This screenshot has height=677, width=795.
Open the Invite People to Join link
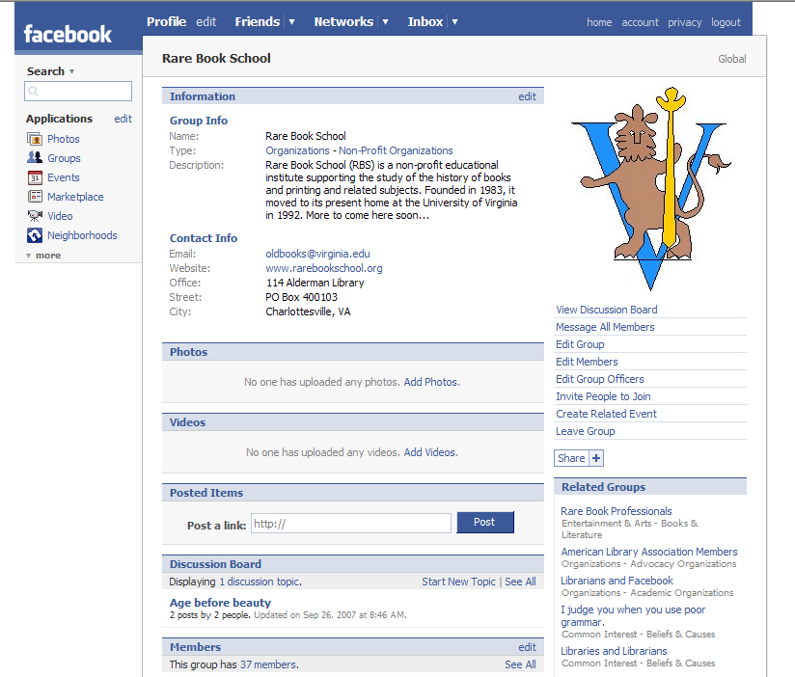(x=603, y=396)
